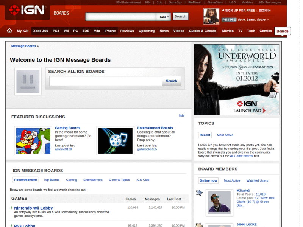Screen dimensions: 303x227
Task: Click the Underworld Awakening advertisement banner
Action: (236, 79)
